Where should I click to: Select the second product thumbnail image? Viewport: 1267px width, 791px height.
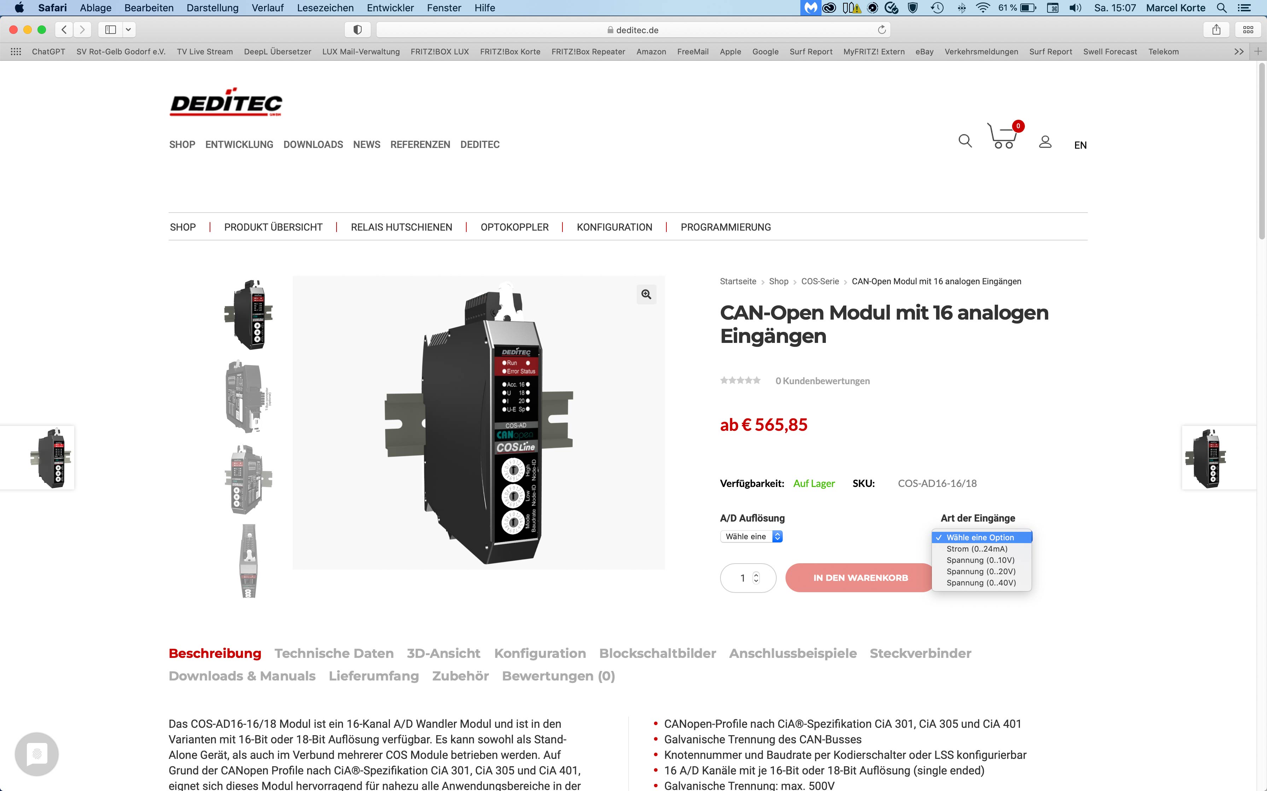248,396
